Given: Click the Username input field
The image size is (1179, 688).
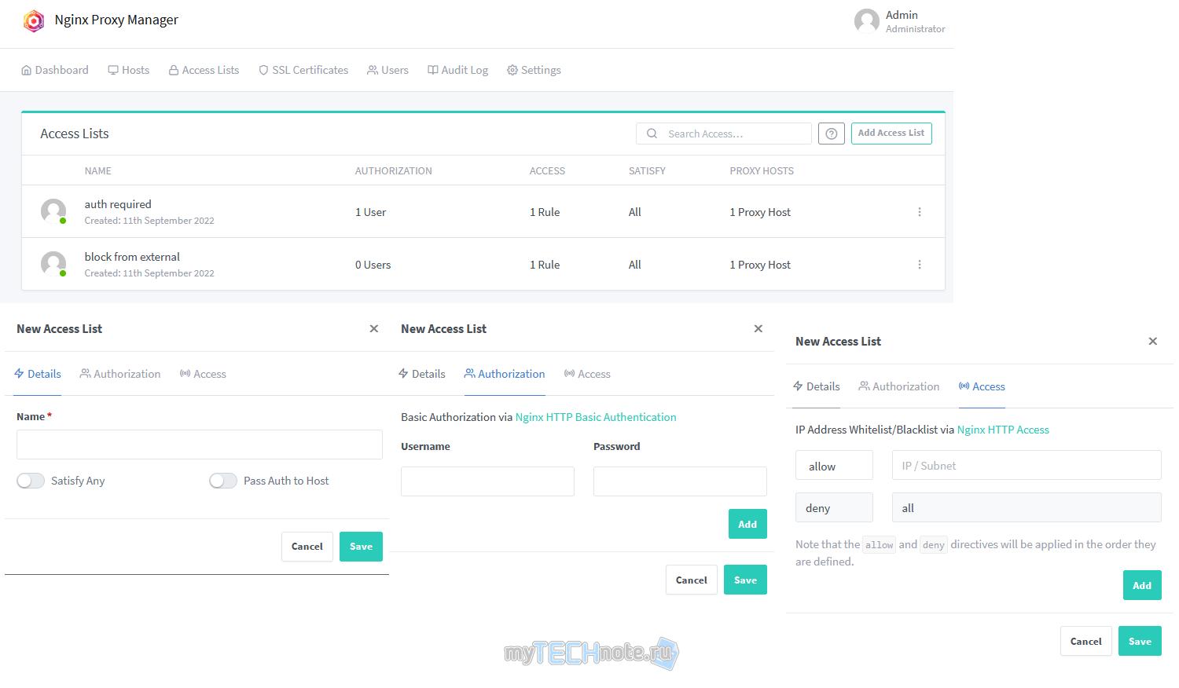Looking at the screenshot, I should pos(487,481).
